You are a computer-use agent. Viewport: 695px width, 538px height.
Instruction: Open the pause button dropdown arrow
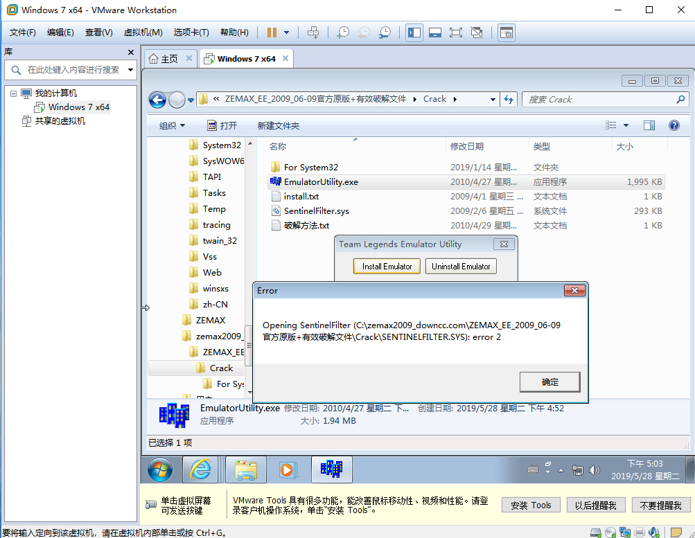click(x=286, y=33)
